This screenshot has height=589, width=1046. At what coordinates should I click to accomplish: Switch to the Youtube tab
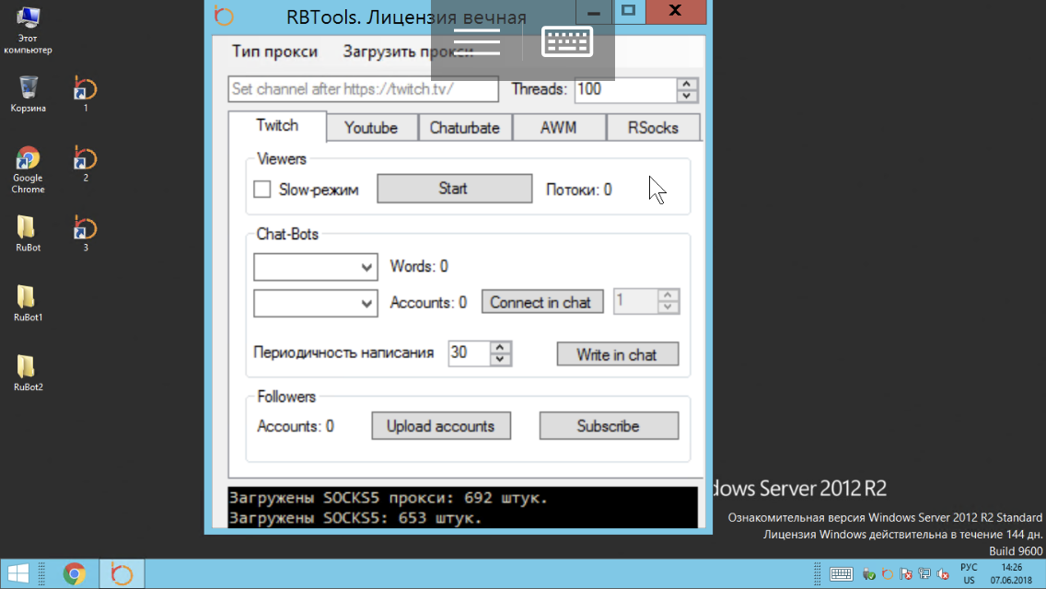point(371,128)
